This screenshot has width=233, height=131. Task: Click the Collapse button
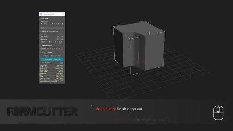43,32
